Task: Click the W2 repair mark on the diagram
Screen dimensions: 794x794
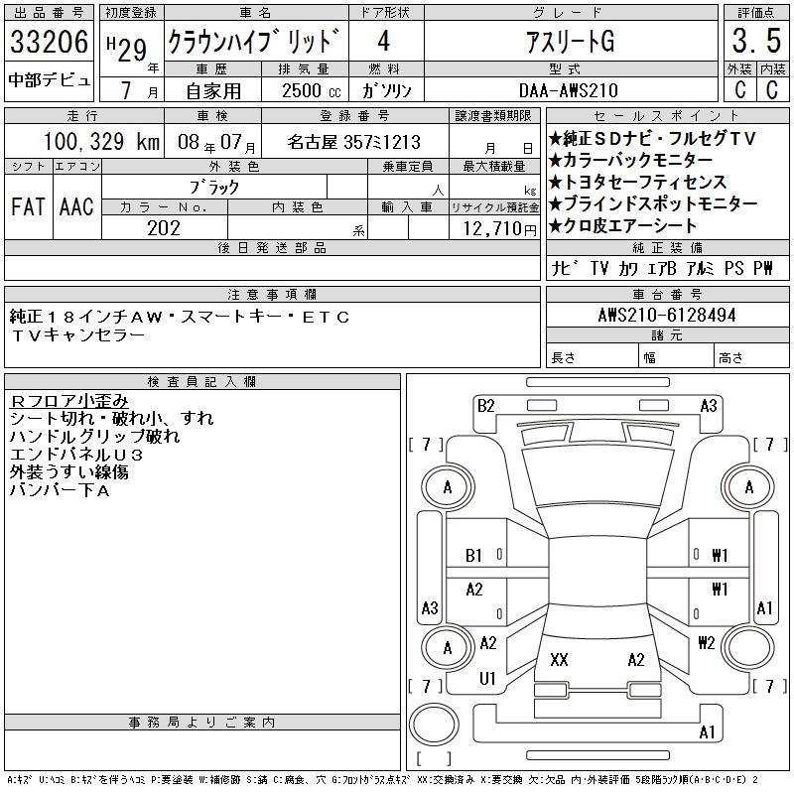Action: click(x=706, y=642)
